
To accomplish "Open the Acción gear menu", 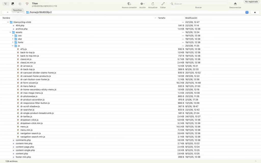I will (x=142, y=4).
